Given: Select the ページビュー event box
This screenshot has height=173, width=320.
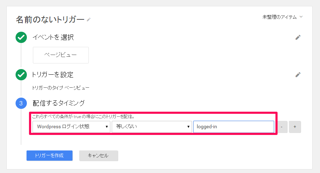Looking at the screenshot, I should pyautogui.click(x=61, y=55).
